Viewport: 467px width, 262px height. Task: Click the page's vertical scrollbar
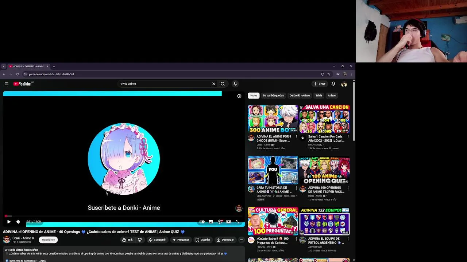[x=354, y=111]
